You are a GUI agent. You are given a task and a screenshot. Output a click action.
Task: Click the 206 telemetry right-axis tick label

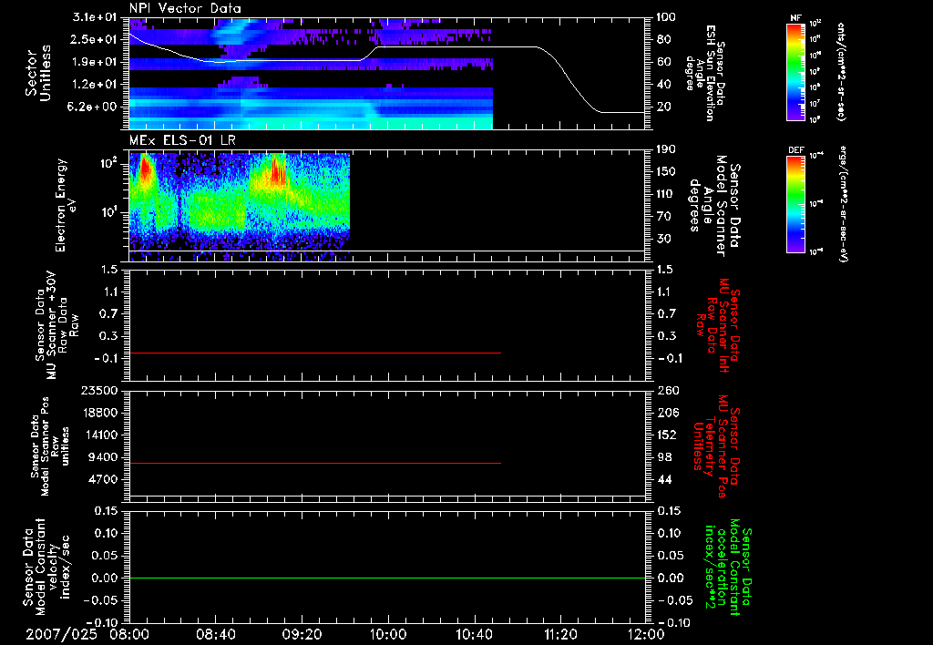[x=668, y=413]
